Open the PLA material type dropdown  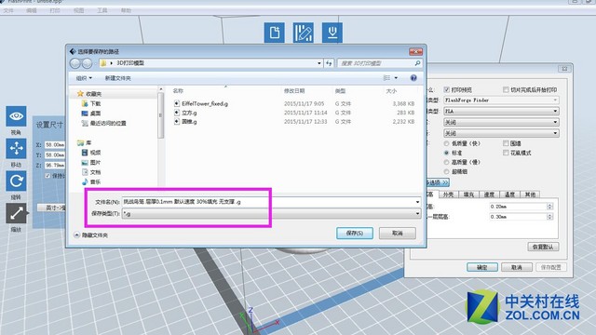(501, 111)
